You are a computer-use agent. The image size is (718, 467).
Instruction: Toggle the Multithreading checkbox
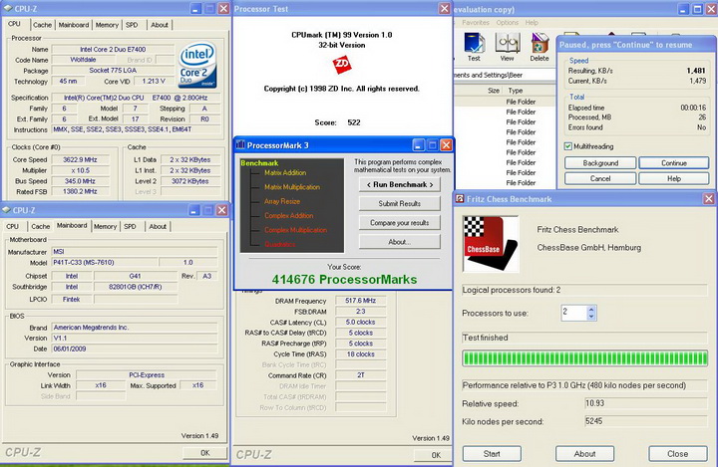(568, 146)
